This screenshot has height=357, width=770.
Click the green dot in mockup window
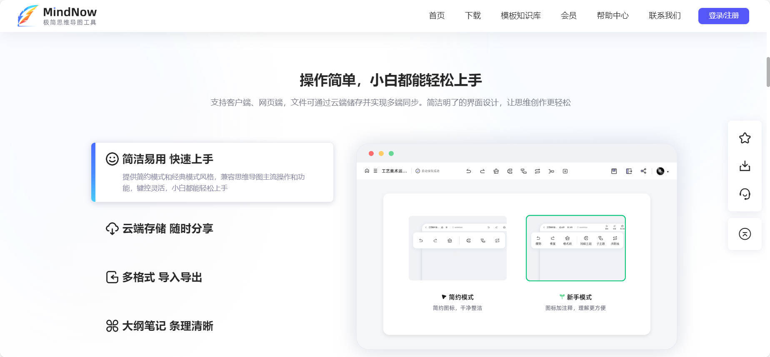click(x=391, y=154)
